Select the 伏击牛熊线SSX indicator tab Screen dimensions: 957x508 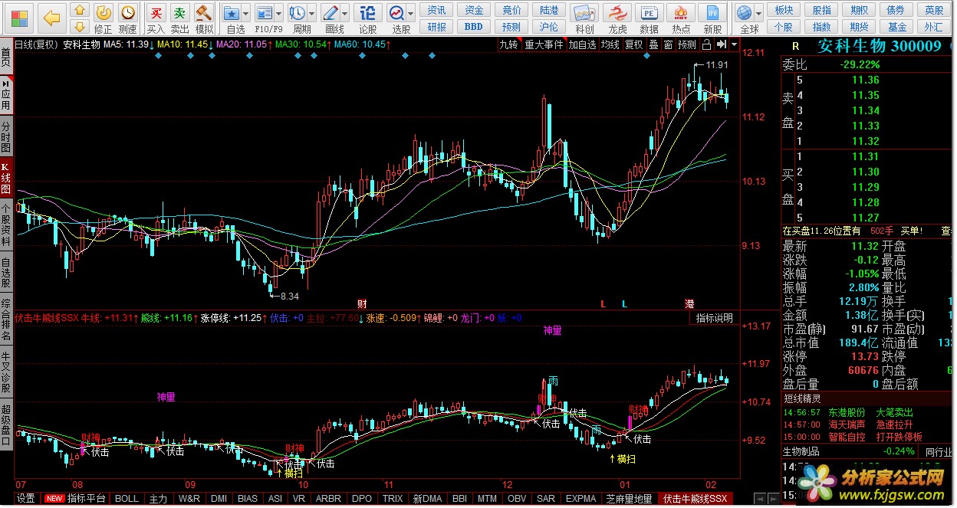pyautogui.click(x=696, y=499)
